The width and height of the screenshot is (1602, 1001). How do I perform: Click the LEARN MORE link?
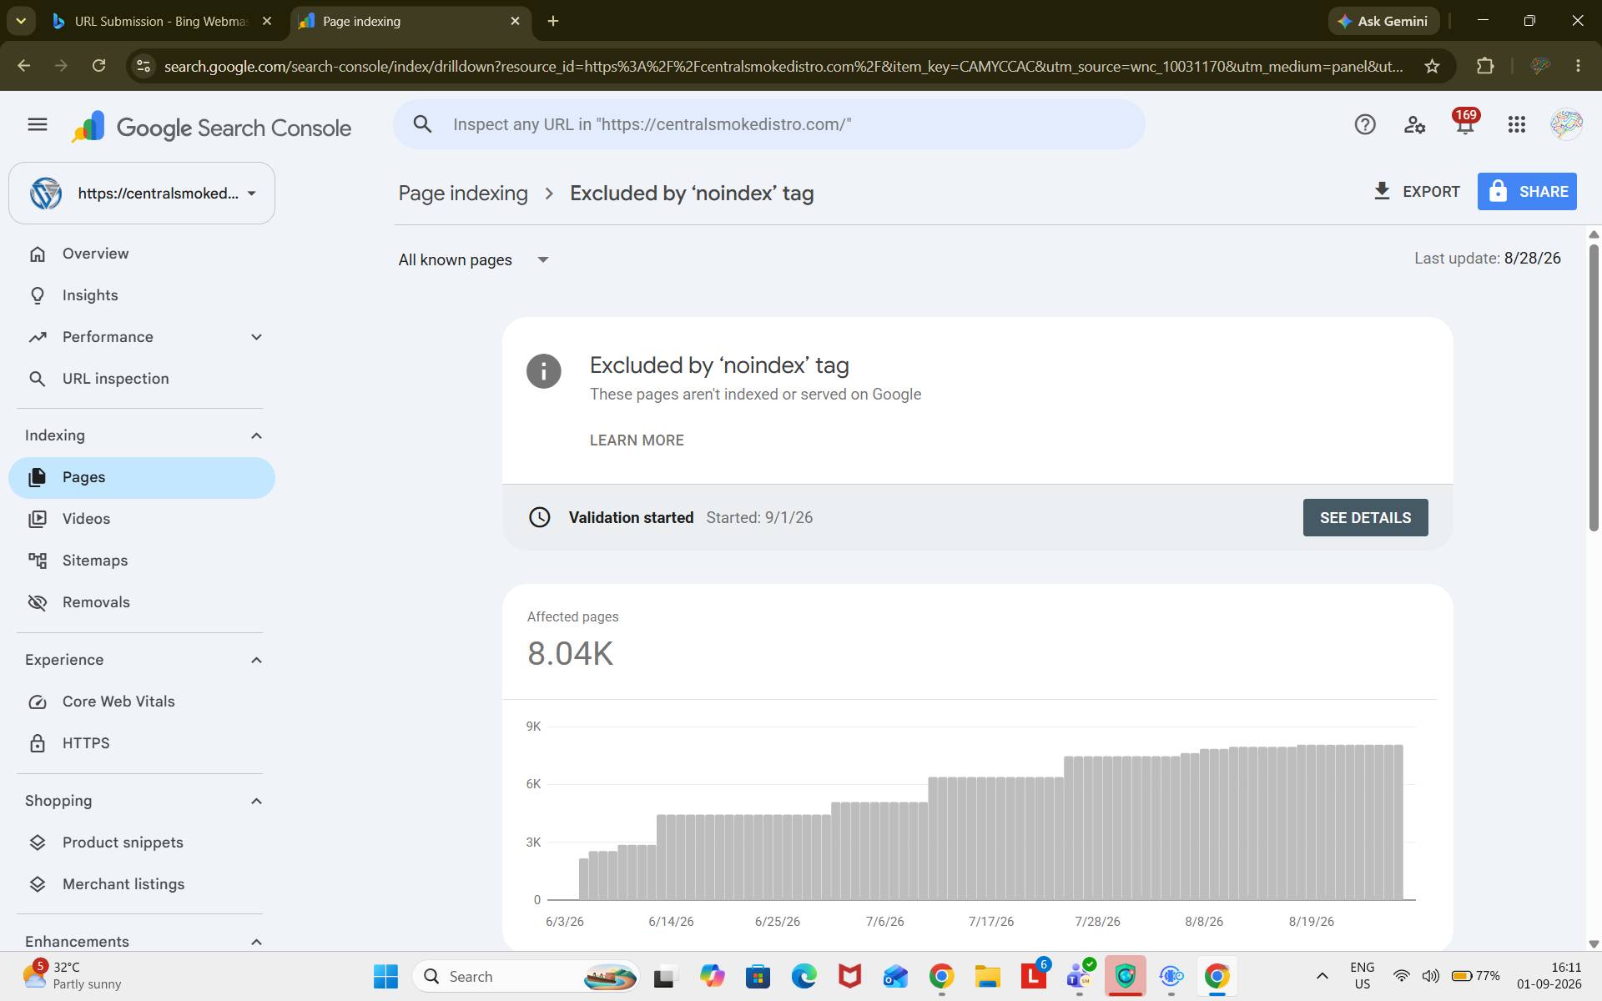pyautogui.click(x=637, y=440)
